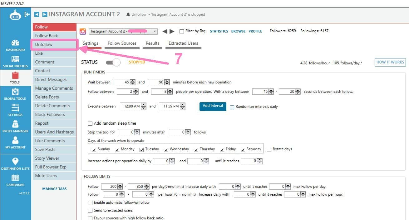The height and width of the screenshot is (220, 409).
Task: Switch to next account with black right arrow
Action: click(172, 31)
